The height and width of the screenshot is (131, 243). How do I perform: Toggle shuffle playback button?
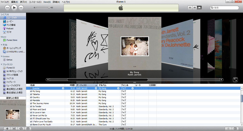pos(14,129)
